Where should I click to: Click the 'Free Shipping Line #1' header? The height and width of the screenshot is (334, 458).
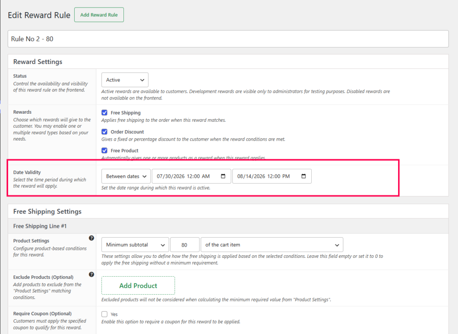[40, 226]
